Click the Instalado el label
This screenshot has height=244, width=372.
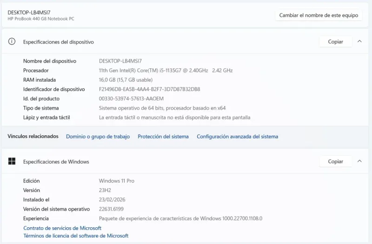pyautogui.click(x=36, y=200)
